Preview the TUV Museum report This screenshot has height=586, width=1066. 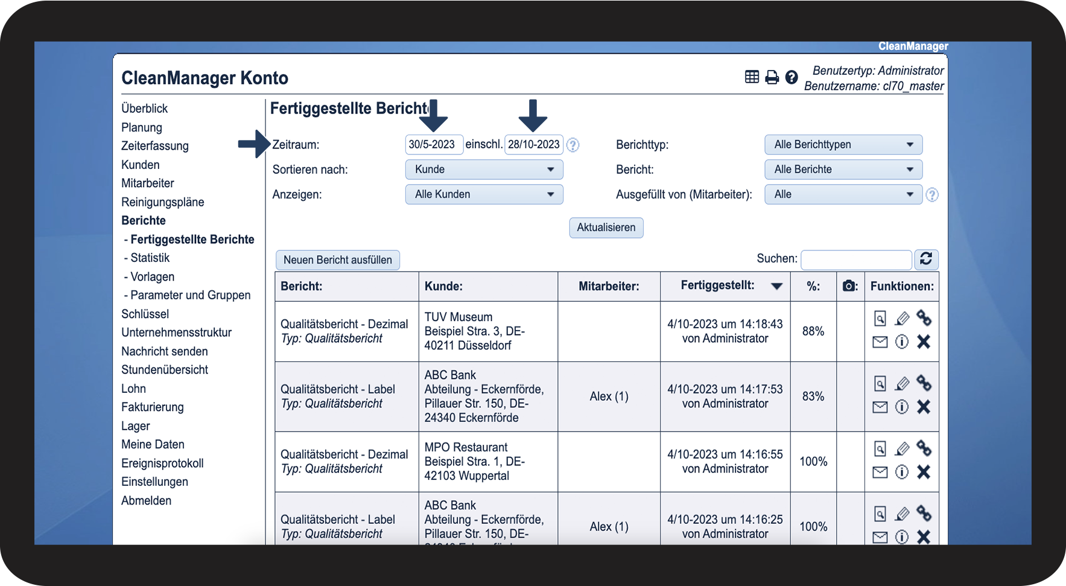tap(880, 318)
